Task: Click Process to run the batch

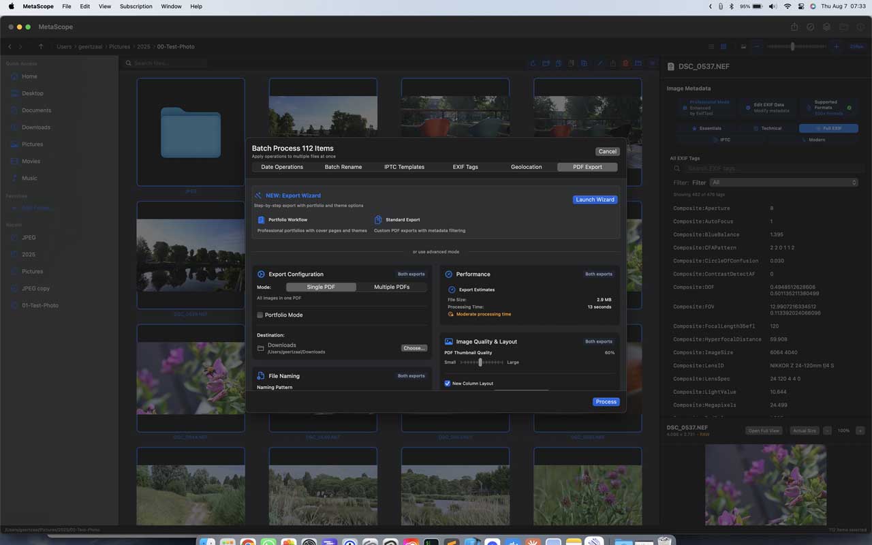Action: click(606, 402)
